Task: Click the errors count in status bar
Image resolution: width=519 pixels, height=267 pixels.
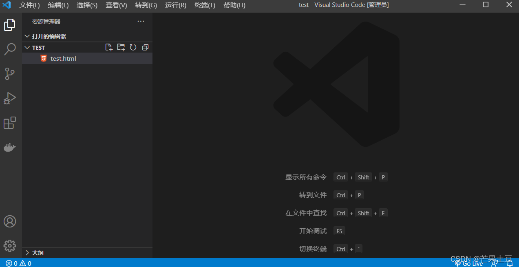Action: [x=12, y=263]
